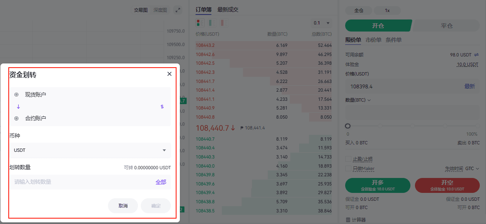Close the 资金划转 dialog with X
486x224 pixels.
coord(169,74)
